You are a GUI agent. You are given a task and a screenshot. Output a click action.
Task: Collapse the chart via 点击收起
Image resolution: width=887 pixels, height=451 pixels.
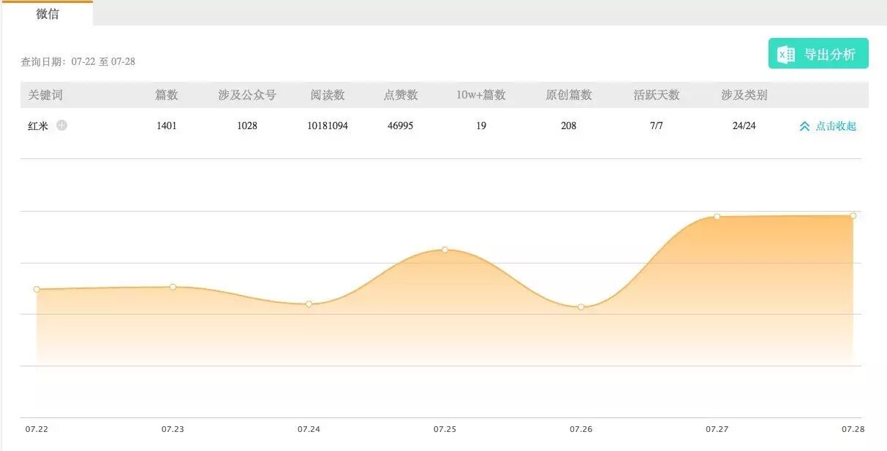(835, 126)
